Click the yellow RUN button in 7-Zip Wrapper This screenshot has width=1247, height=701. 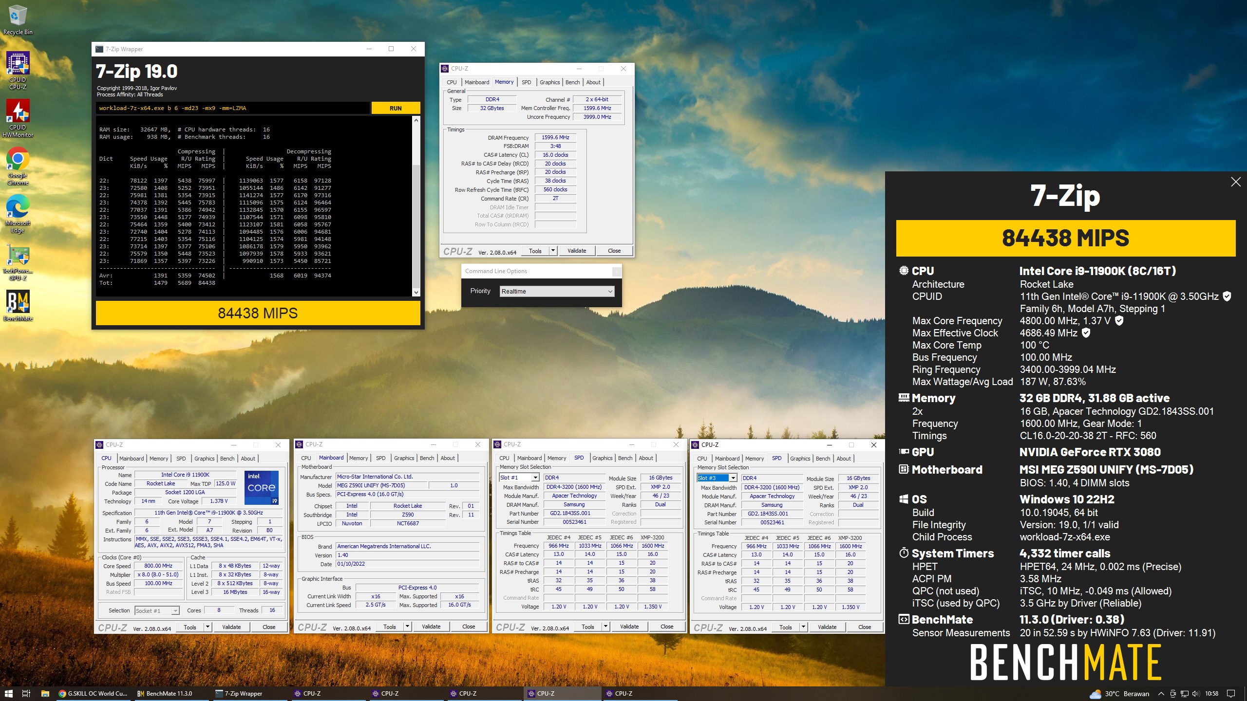[396, 108]
